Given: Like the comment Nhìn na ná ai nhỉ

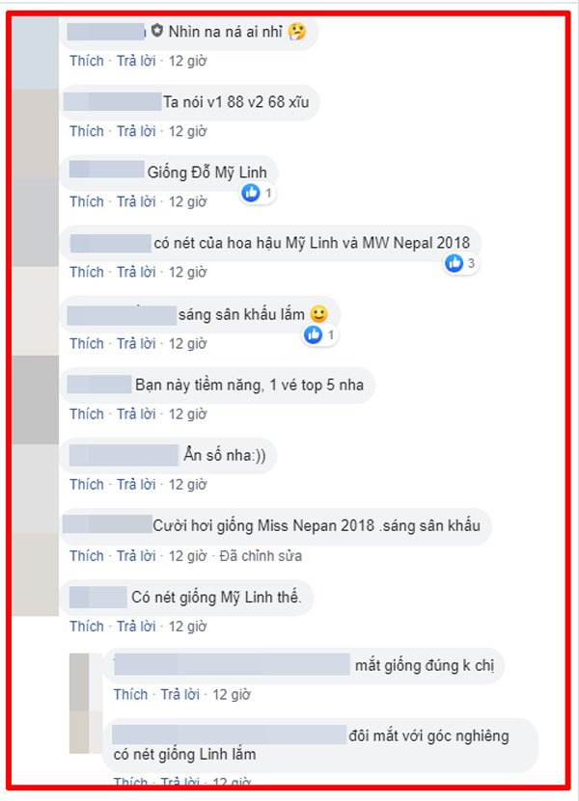Looking at the screenshot, I should 87,61.
